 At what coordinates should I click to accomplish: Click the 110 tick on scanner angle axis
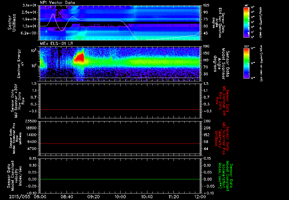(x=206, y=60)
